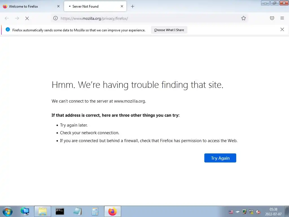Click the Show desktop strip

pyautogui.click(x=287, y=211)
